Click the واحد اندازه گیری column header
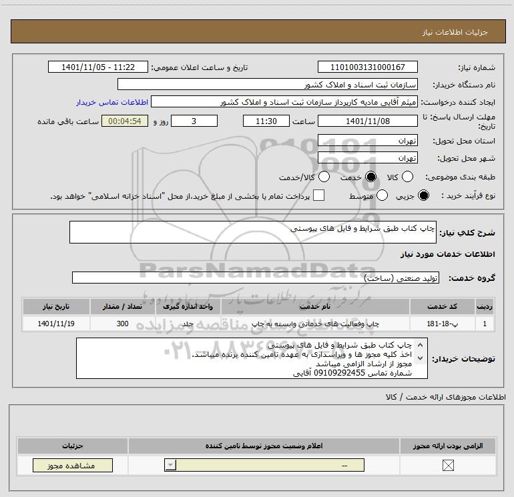The height and width of the screenshot is (497, 514). click(x=188, y=306)
